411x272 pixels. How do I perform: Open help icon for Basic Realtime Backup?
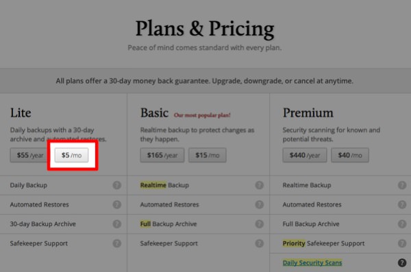pyautogui.click(x=259, y=185)
